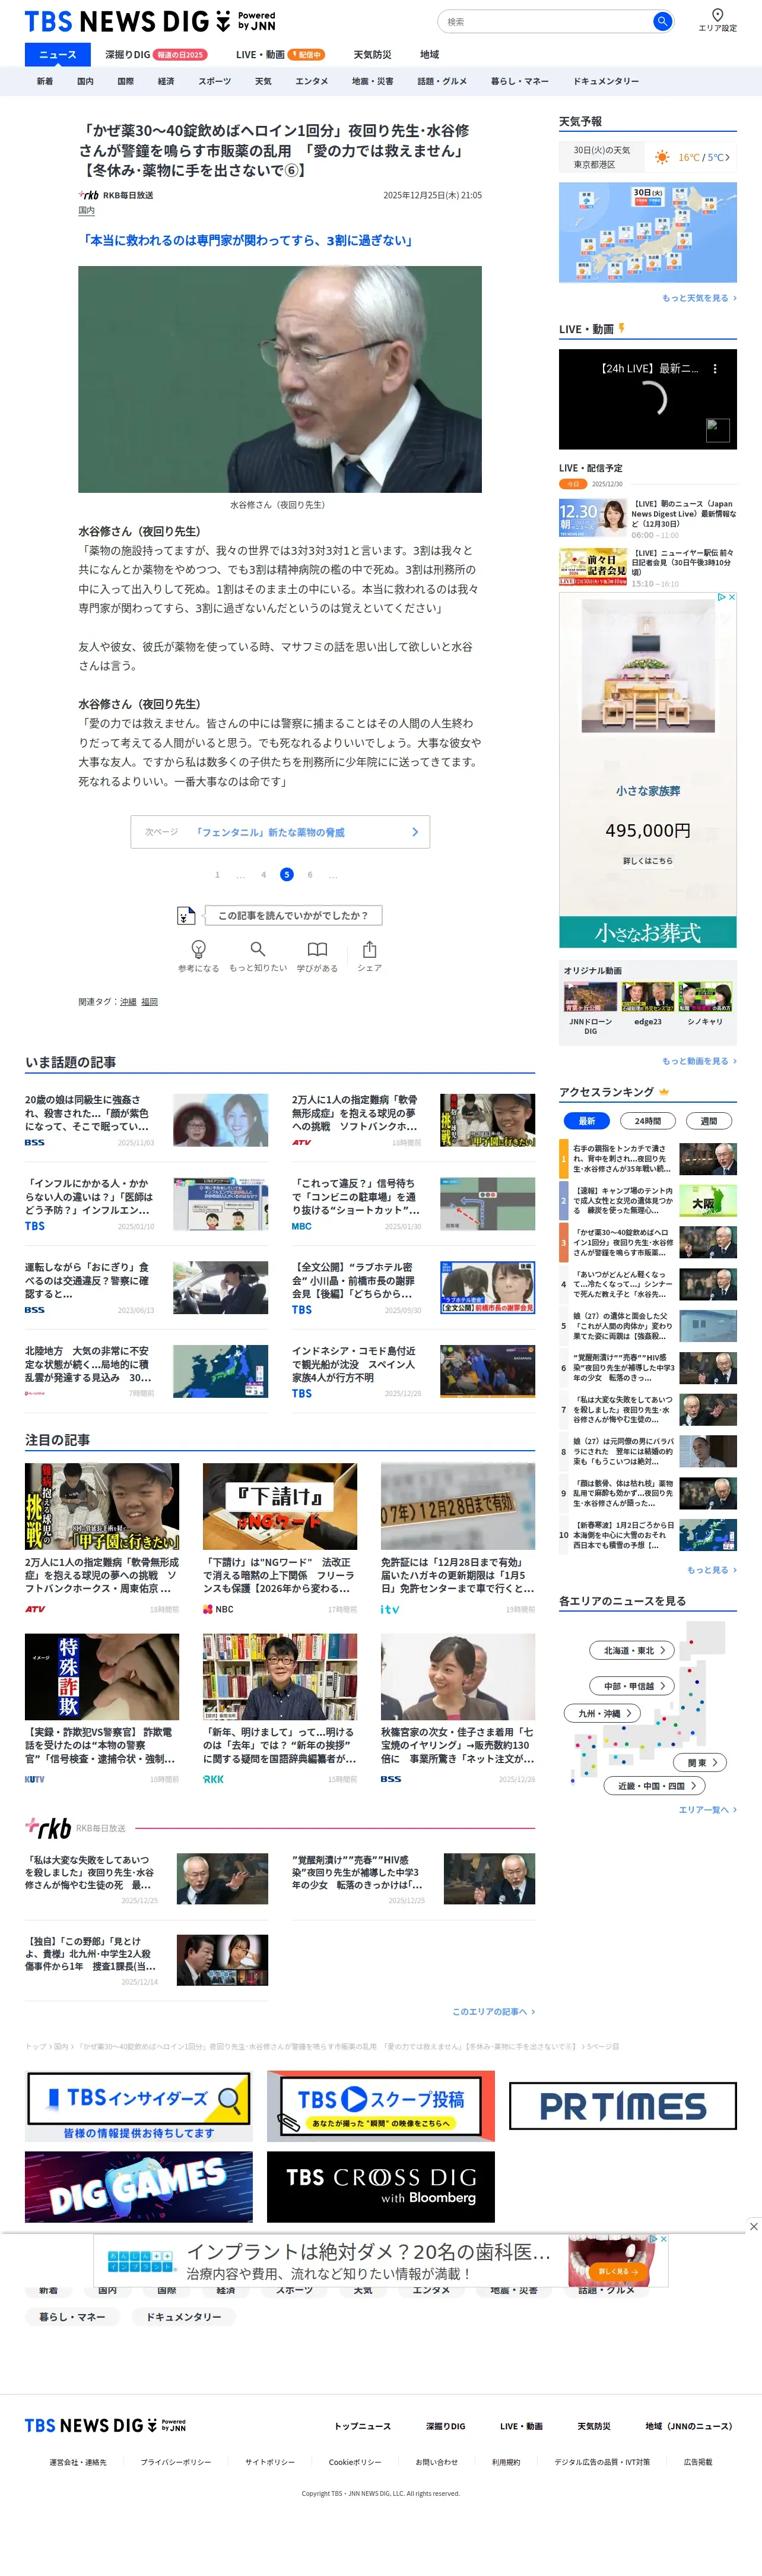Select 近畿・中国・四国 area button
Image resolution: width=762 pixels, height=2576 pixels.
[x=655, y=1785]
